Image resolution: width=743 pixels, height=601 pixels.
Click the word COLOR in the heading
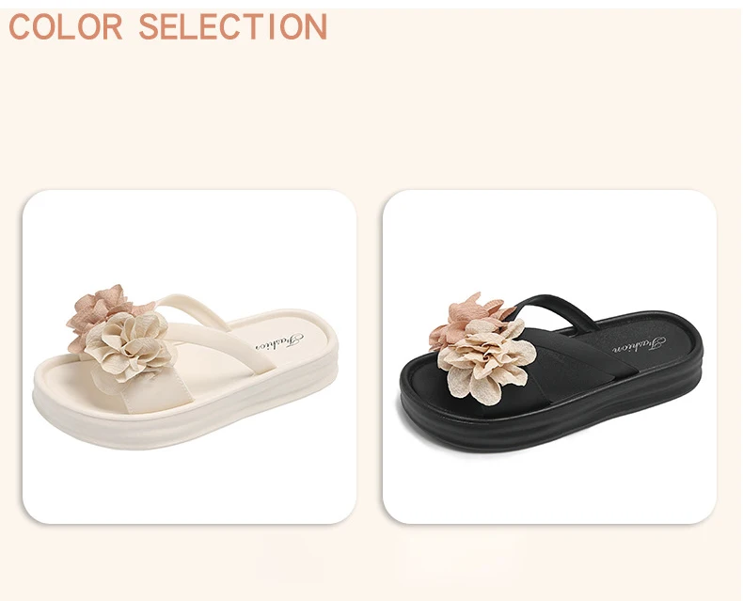click(67, 26)
